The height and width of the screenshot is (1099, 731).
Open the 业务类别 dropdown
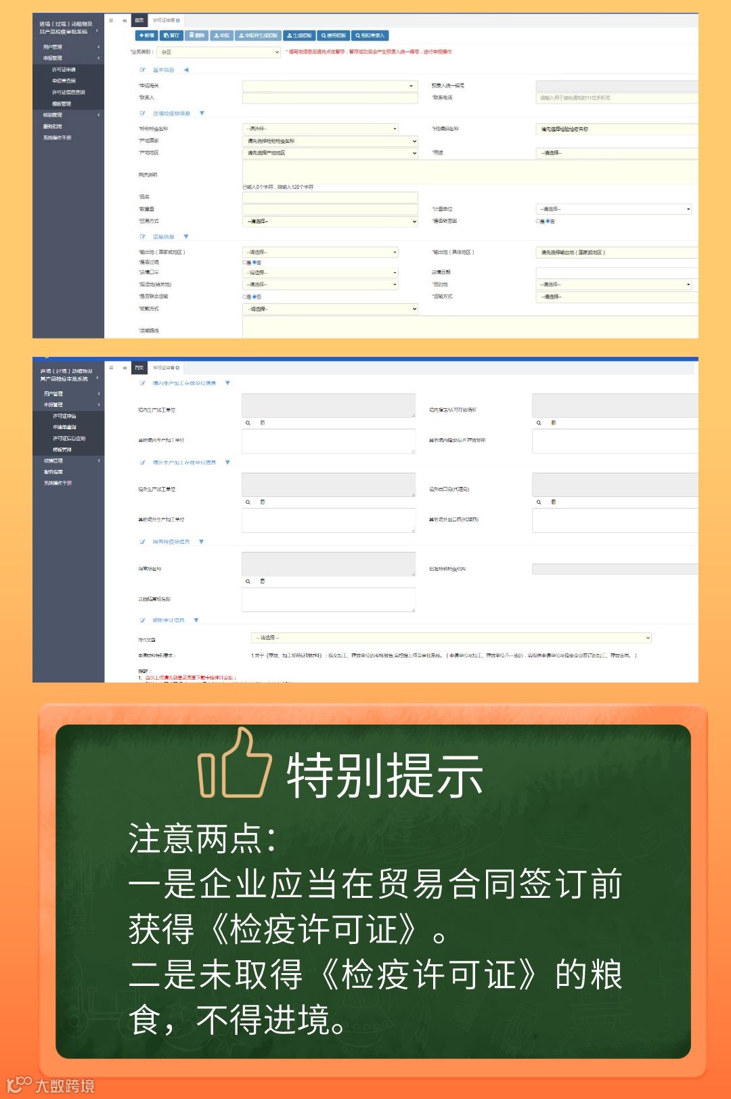(219, 52)
